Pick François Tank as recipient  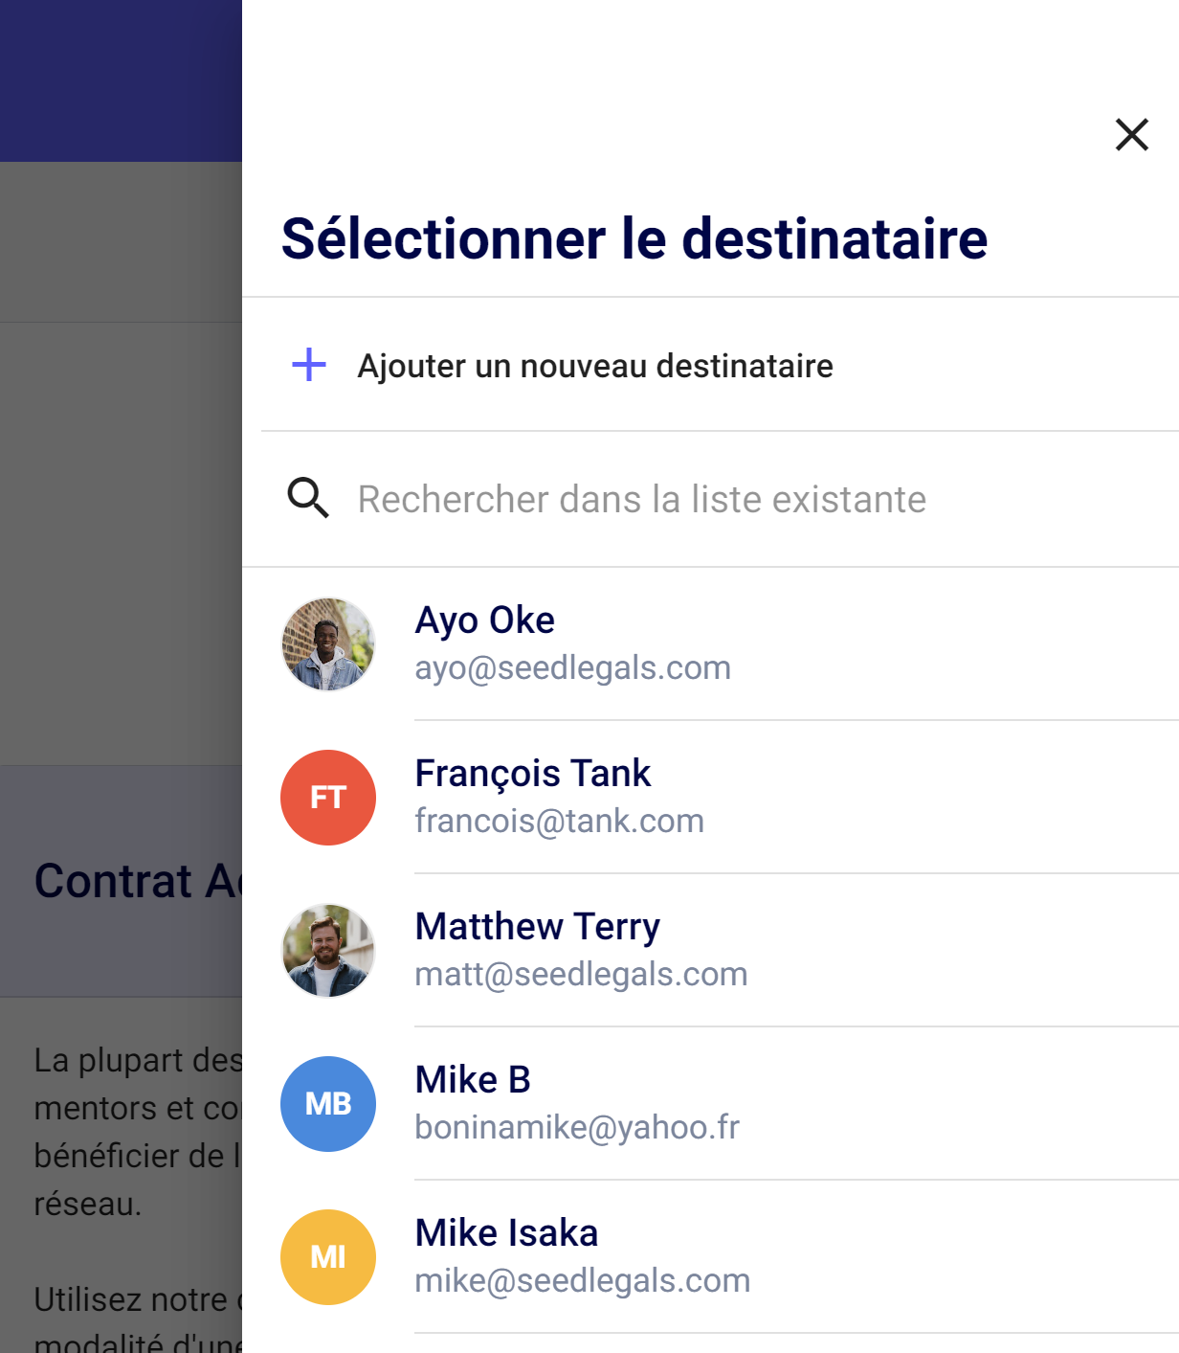(532, 774)
